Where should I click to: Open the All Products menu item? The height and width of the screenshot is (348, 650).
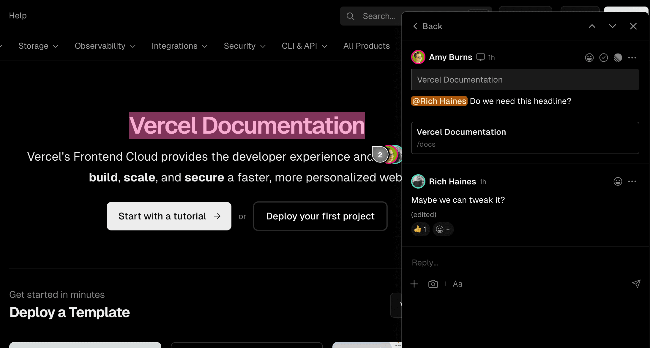coord(366,46)
